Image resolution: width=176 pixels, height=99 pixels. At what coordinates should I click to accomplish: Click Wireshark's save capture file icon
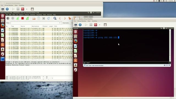(39, 18)
